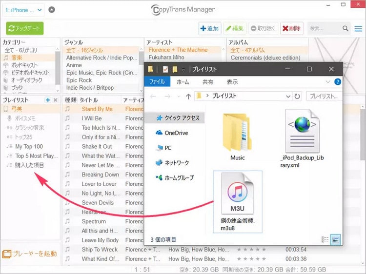Image resolution: width=366 pixels, height=274 pixels.
Task: Click the 追加 add button
Action: click(210, 28)
